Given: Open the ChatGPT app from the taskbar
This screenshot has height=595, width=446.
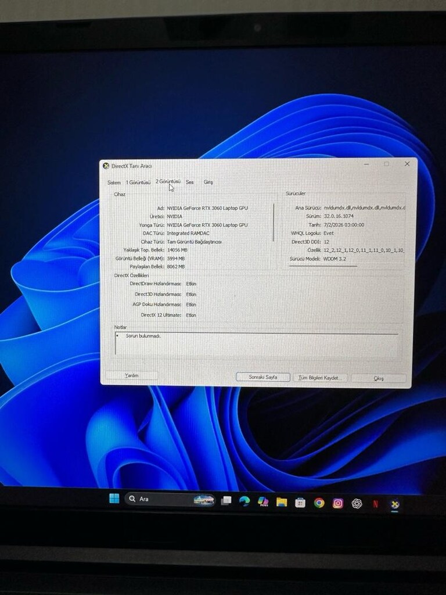Looking at the screenshot, I should (x=357, y=504).
